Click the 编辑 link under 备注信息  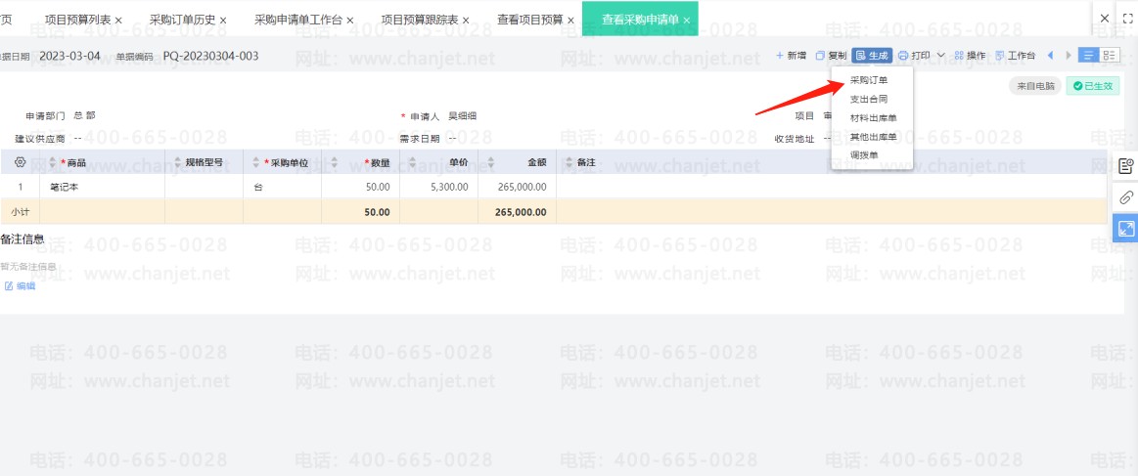point(20,286)
